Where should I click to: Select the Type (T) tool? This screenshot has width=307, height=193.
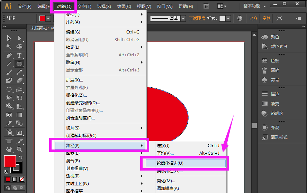[19, 56]
